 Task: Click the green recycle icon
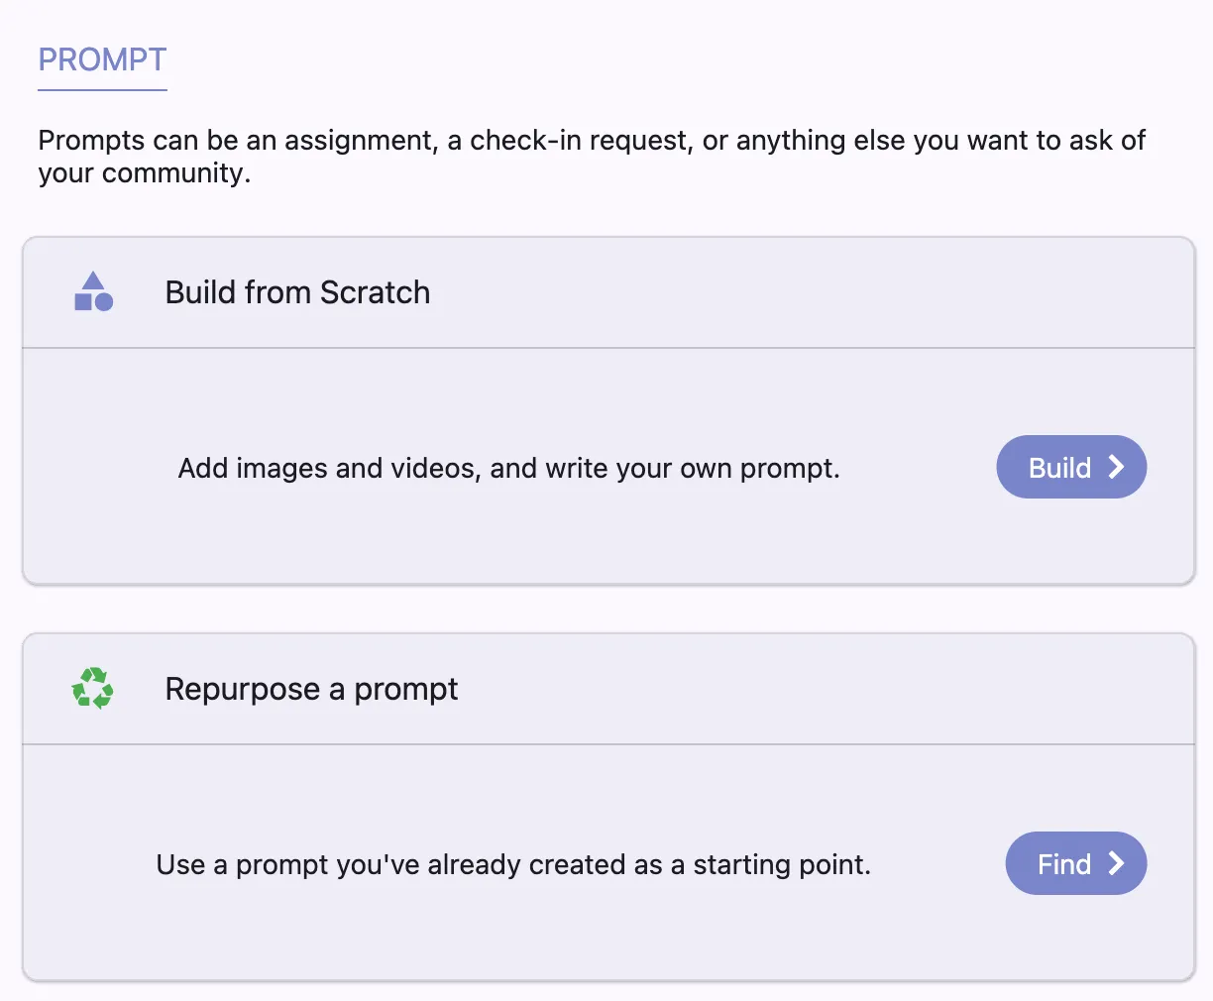tap(92, 688)
